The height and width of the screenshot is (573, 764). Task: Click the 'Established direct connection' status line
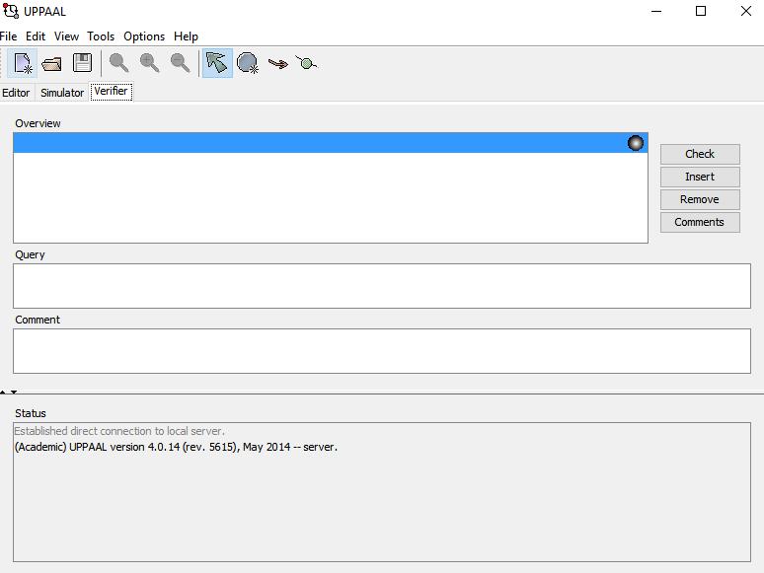click(x=119, y=431)
